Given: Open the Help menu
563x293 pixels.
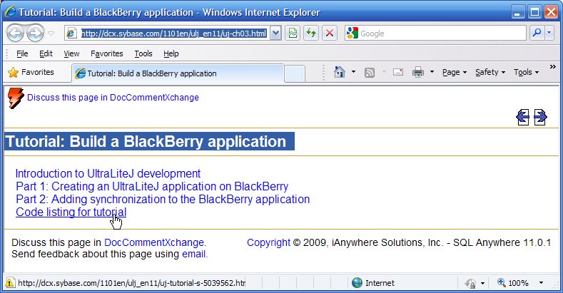Looking at the screenshot, I should pyautogui.click(x=171, y=53).
